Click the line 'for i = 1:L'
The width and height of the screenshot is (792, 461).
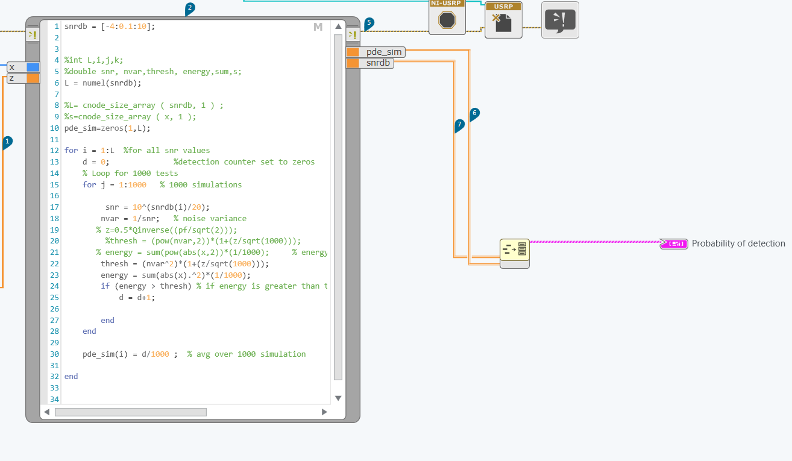(x=89, y=150)
